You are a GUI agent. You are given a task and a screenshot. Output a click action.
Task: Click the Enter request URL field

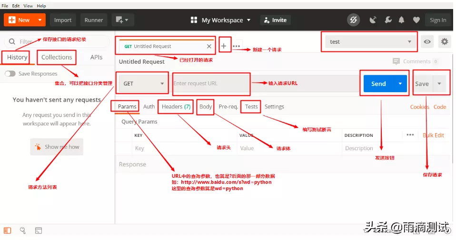pyautogui.click(x=263, y=84)
